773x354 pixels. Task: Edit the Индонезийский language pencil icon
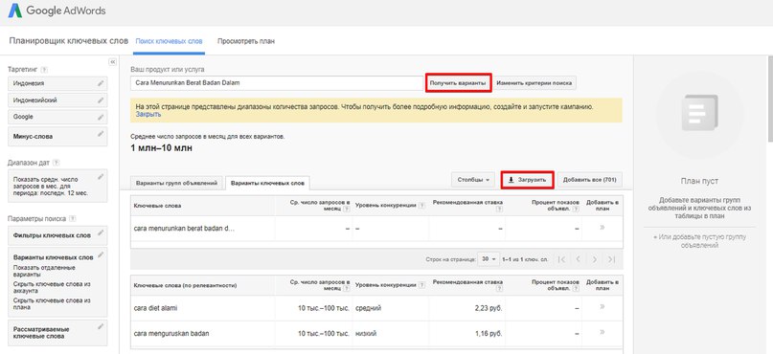click(102, 100)
